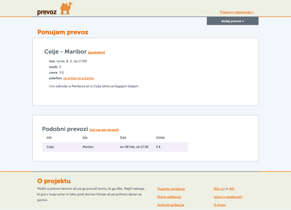291x210 pixels.
Task: Open the Izjava o zasebnosti link
Action: (x=228, y=197)
